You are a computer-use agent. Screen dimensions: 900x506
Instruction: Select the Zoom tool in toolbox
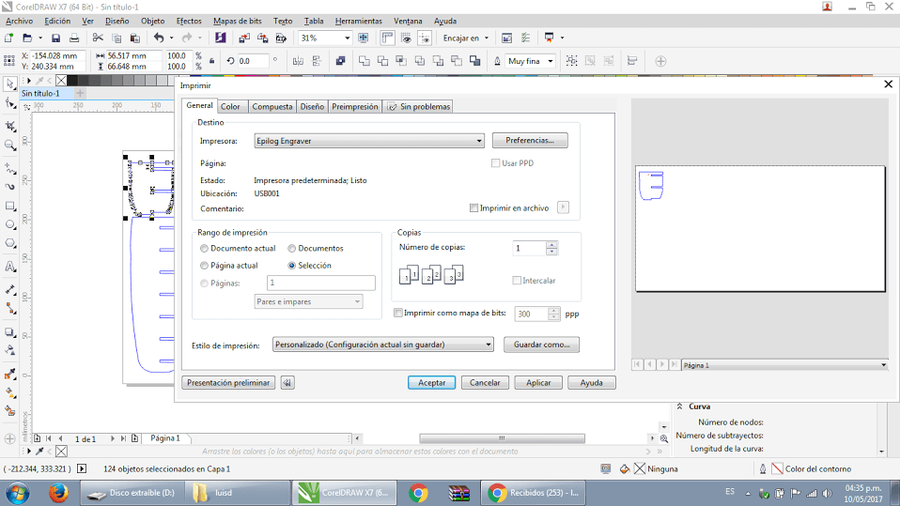(x=9, y=146)
